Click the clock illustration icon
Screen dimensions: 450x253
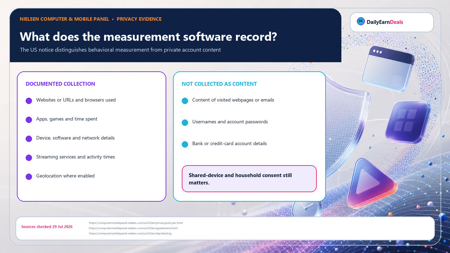307,208
